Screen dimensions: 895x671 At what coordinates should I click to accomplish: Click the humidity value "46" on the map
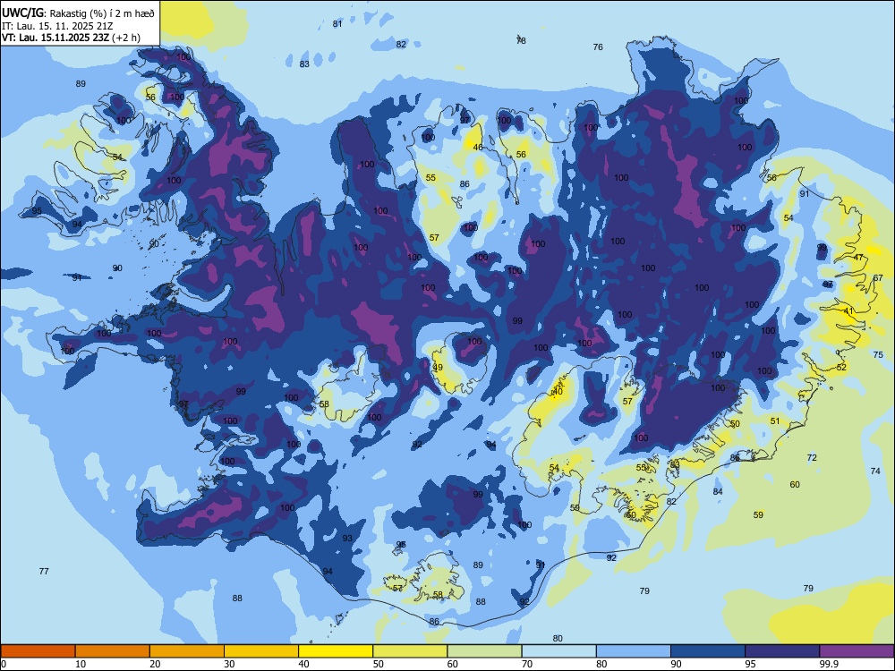pos(478,148)
